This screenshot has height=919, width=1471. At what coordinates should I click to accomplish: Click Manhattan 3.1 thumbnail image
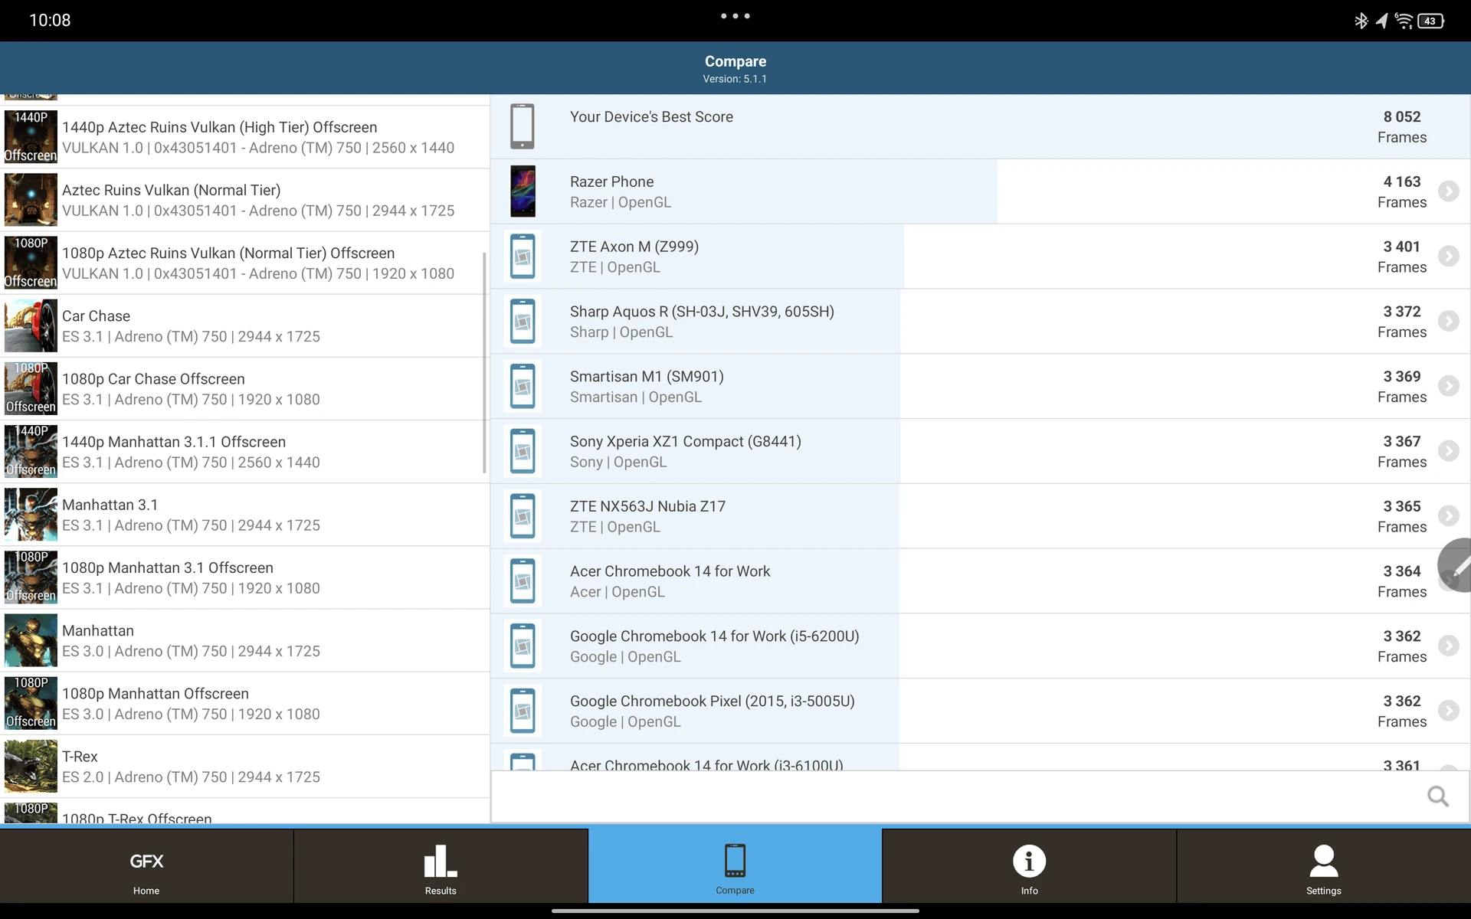(31, 515)
